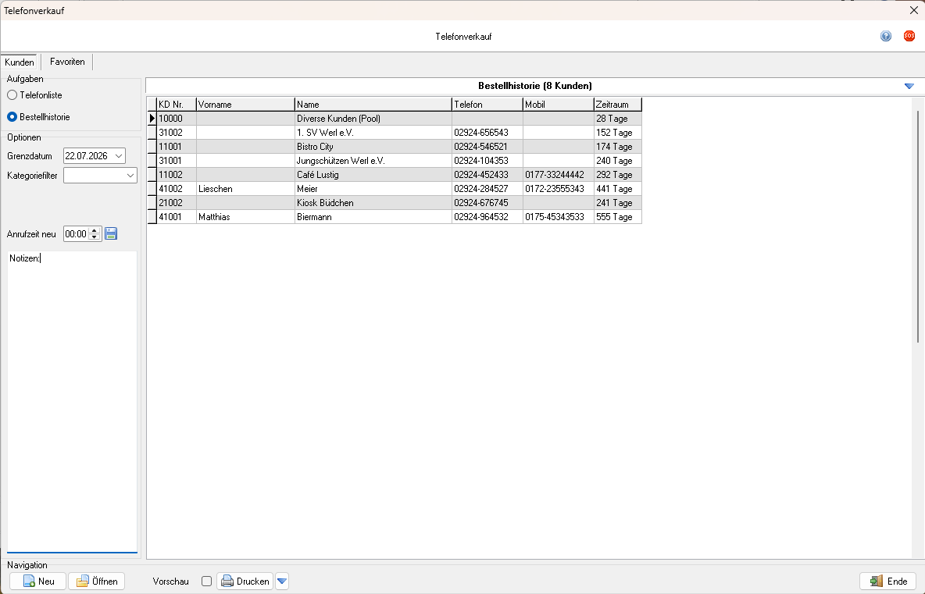The width and height of the screenshot is (925, 594).
Task: Open dropdown arrow next to Drucken
Action: 282,581
